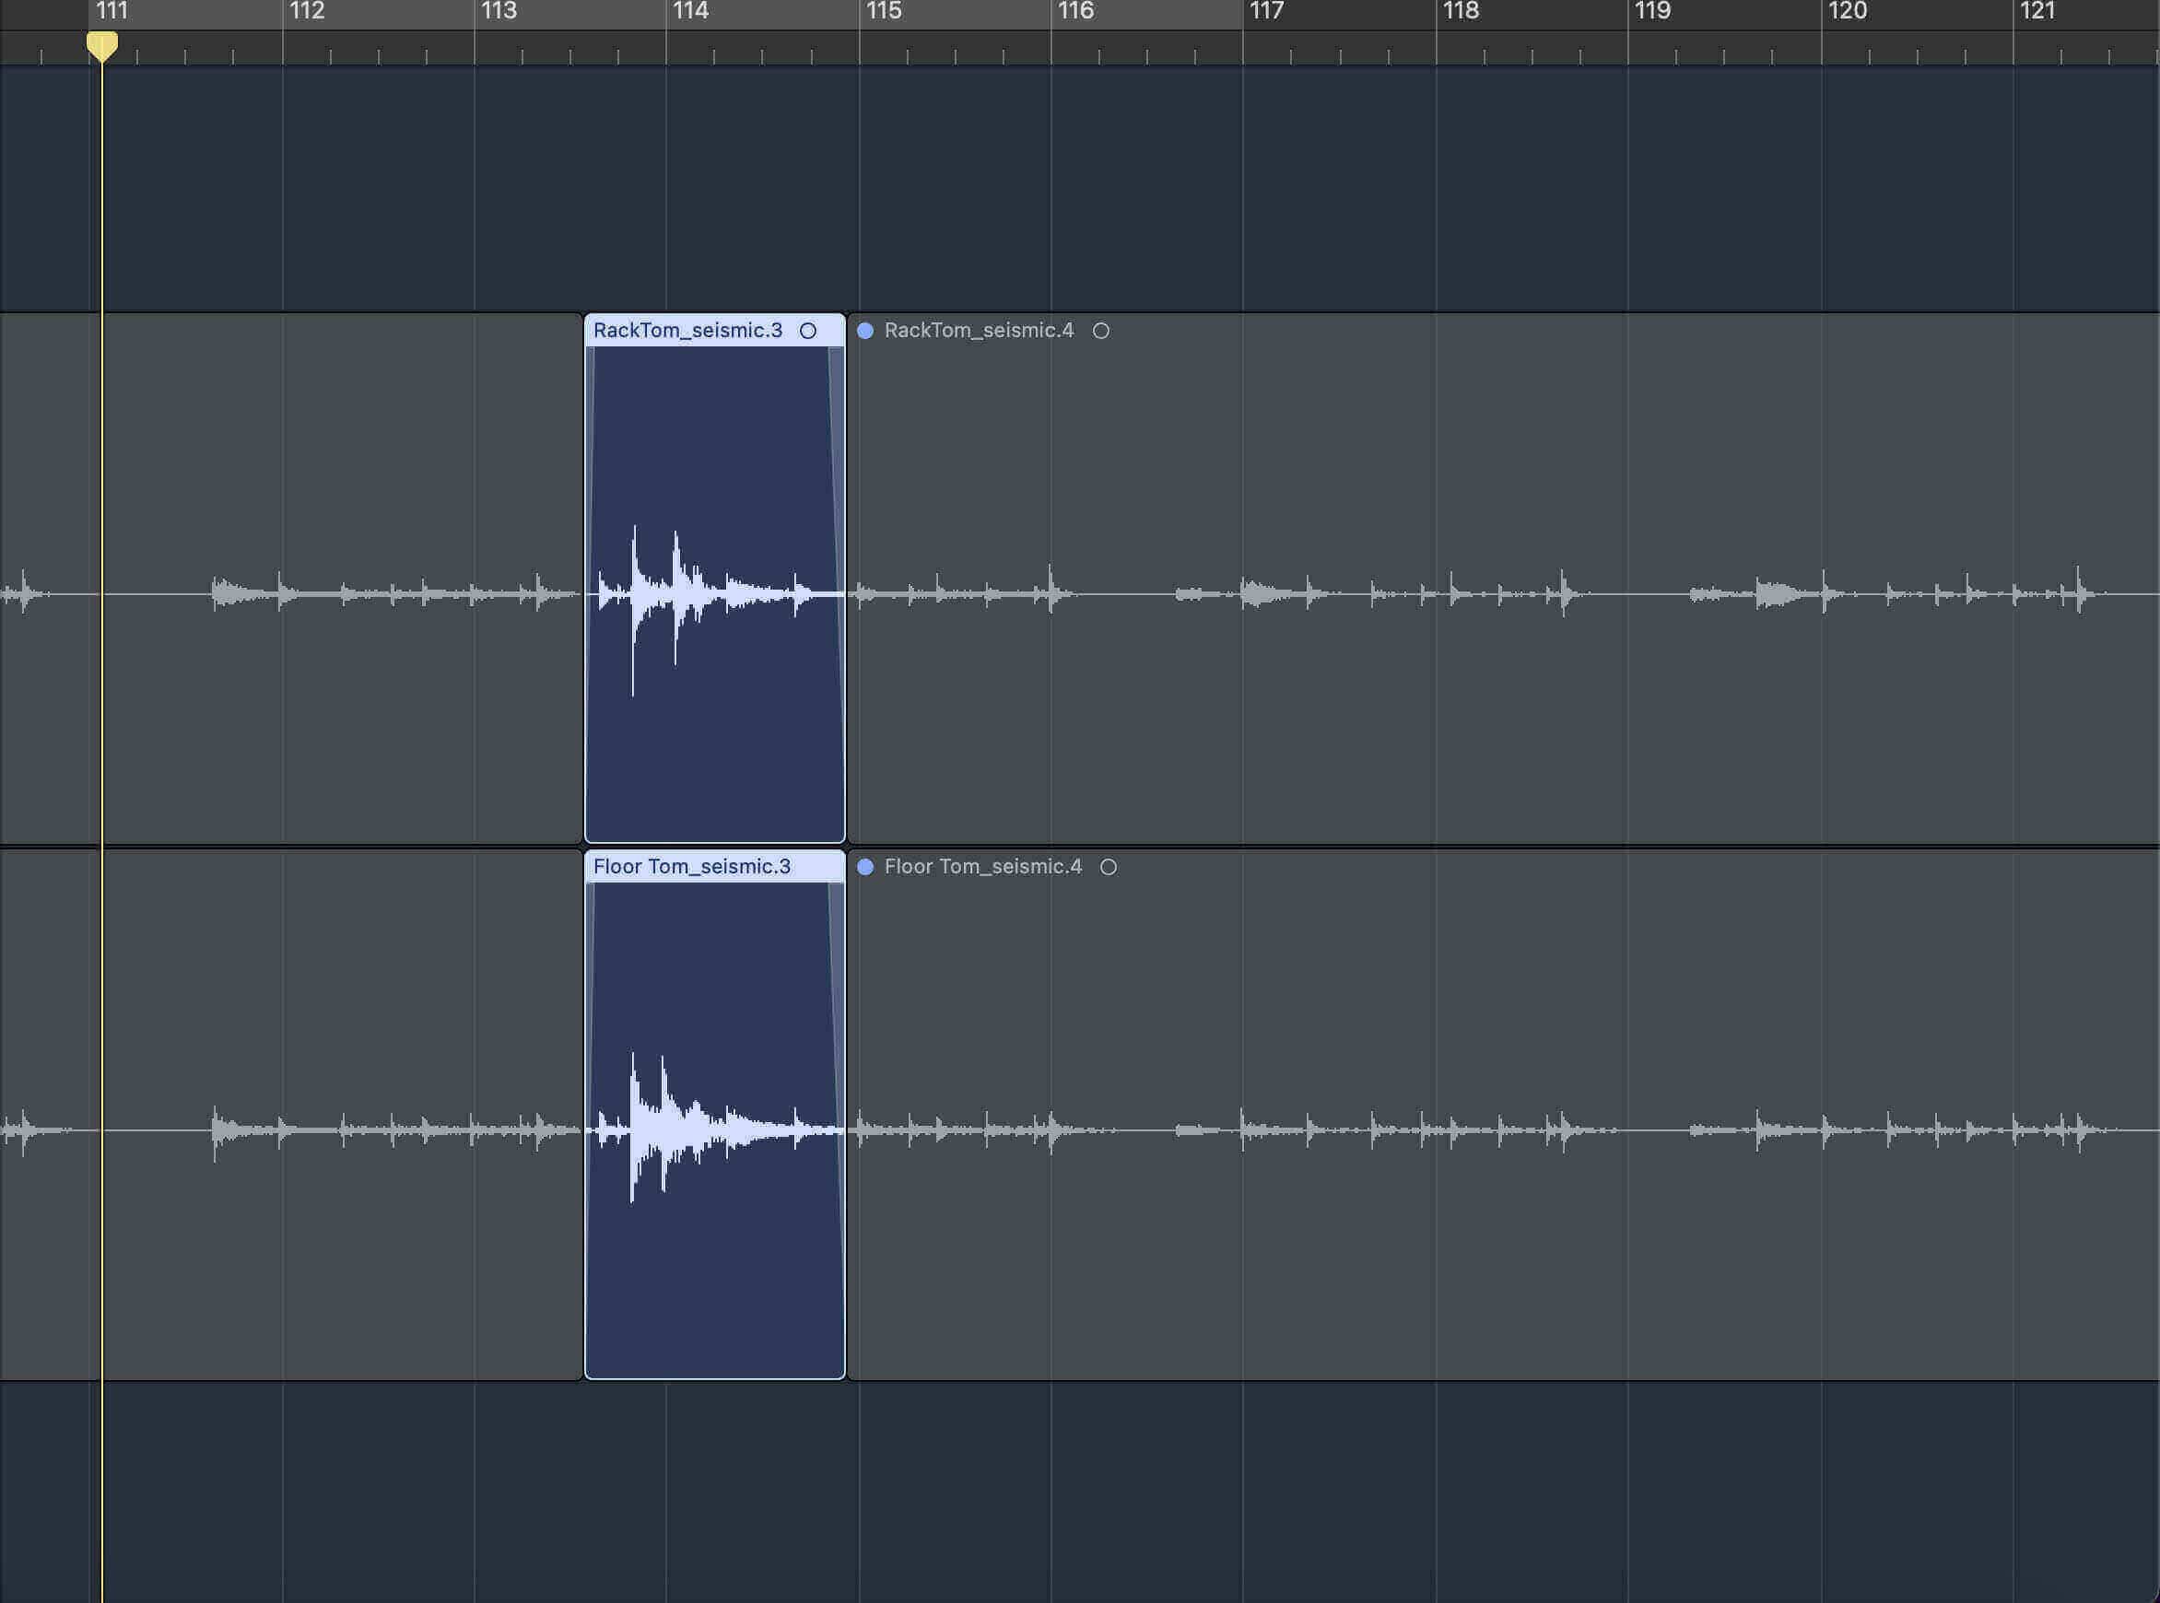Click the yellow playhead marker in the ruler
Image resolution: width=2160 pixels, height=1603 pixels.
102,47
